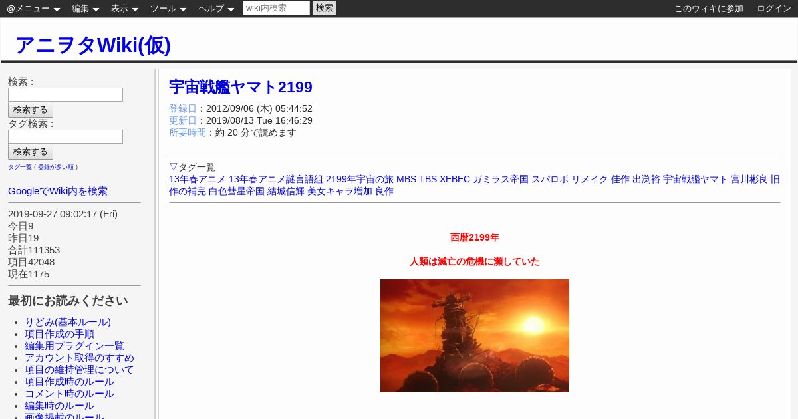Focus the タグ検索 text field

(x=65, y=136)
